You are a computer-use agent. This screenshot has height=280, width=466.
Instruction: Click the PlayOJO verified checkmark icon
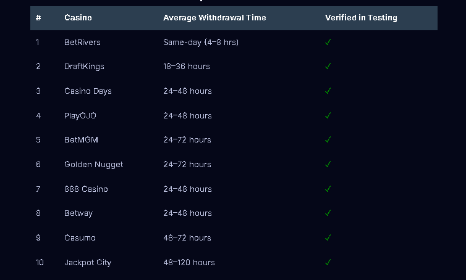[x=328, y=115]
